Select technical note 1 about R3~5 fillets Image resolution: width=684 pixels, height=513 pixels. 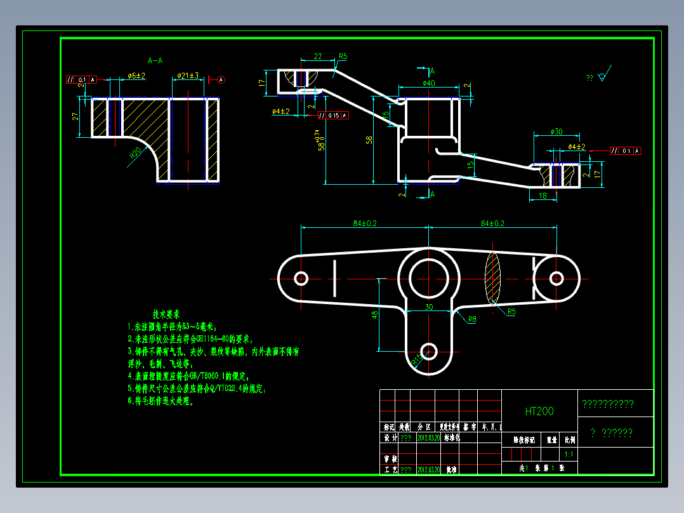point(173,326)
